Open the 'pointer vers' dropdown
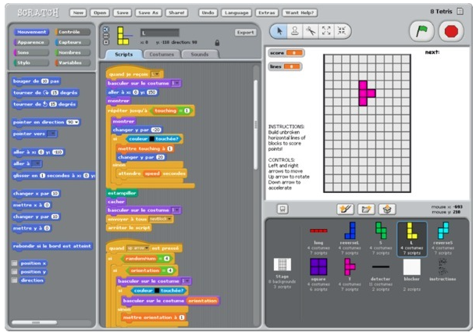This screenshot has width=476, height=336. (x=52, y=134)
